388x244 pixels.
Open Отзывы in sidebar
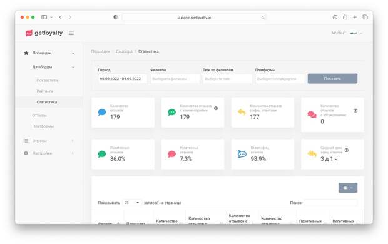[x=39, y=116]
